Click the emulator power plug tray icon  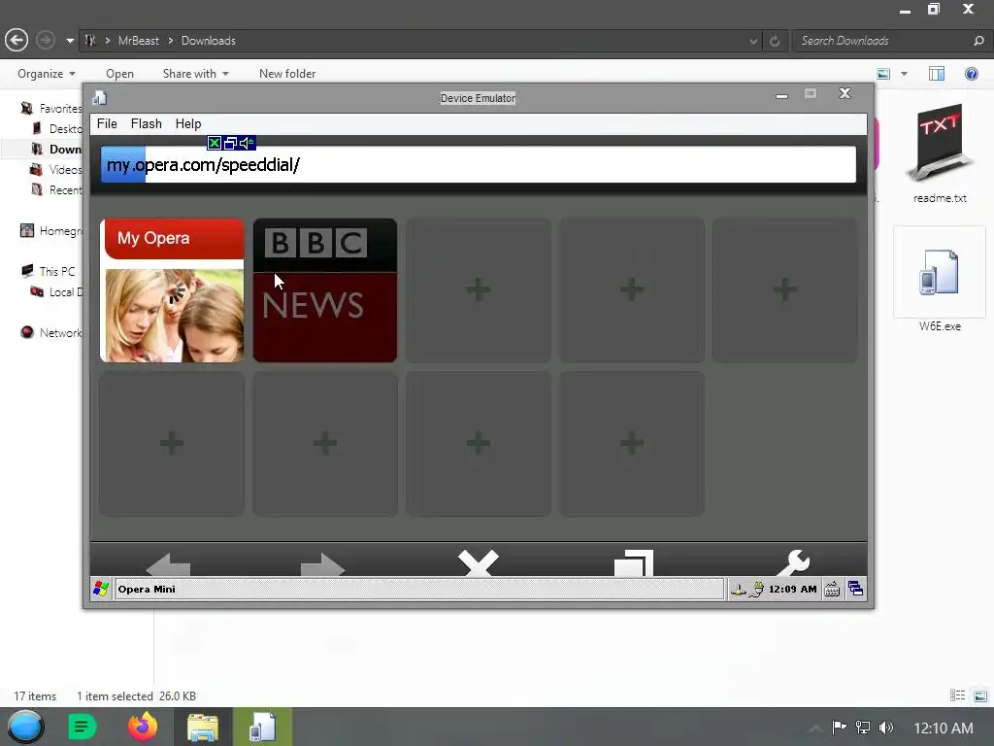[756, 590]
